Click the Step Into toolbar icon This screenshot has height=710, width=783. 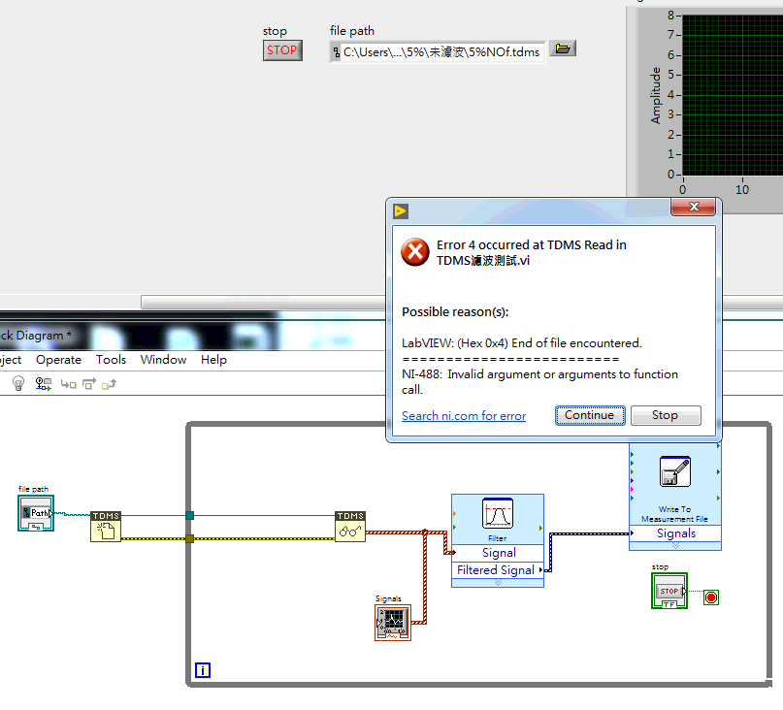point(69,384)
